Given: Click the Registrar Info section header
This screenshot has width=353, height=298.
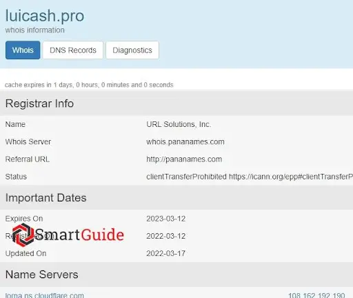Looking at the screenshot, I should 176,103.
